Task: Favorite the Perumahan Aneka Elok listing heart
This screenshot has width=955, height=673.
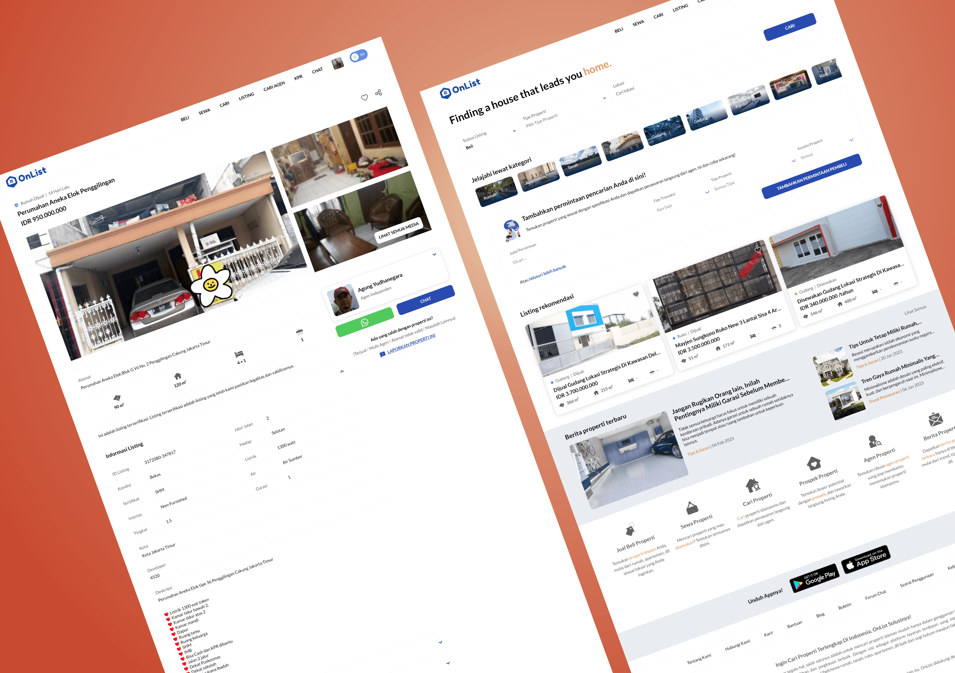Action: pos(364,97)
